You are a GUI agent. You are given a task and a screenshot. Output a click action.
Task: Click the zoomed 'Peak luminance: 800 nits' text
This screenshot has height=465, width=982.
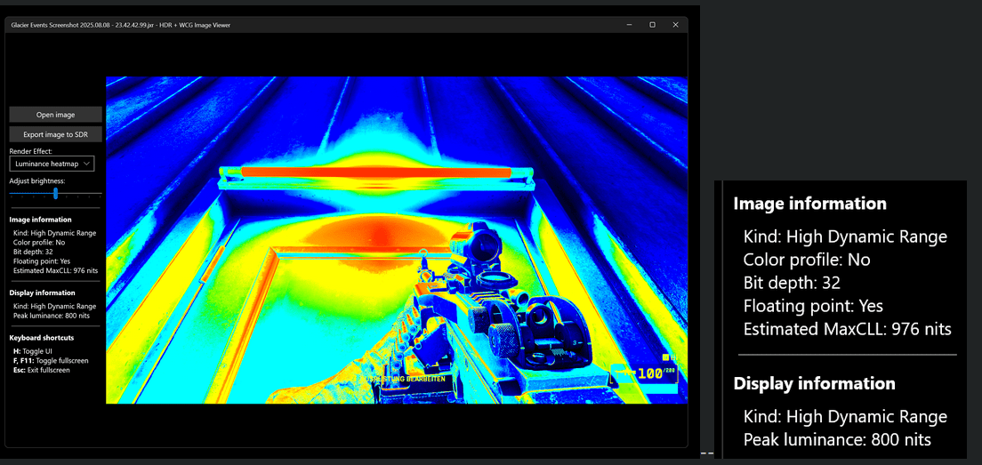tap(837, 440)
